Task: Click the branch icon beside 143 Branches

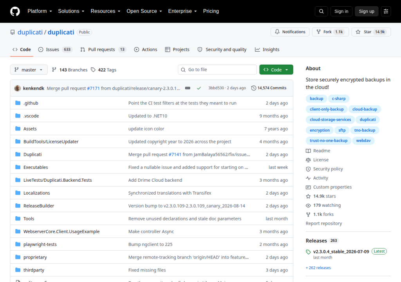Action: (x=54, y=70)
